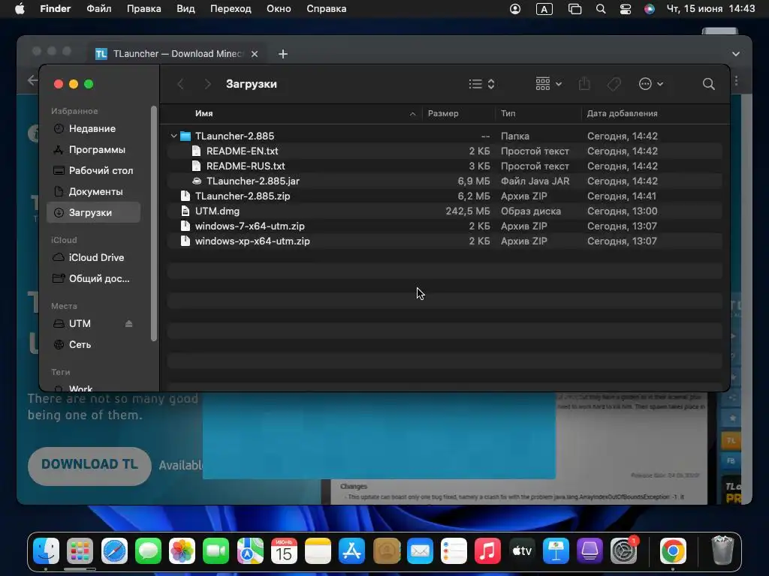769x576 pixels.
Task: Launch Safari from the Dock
Action: [114, 550]
